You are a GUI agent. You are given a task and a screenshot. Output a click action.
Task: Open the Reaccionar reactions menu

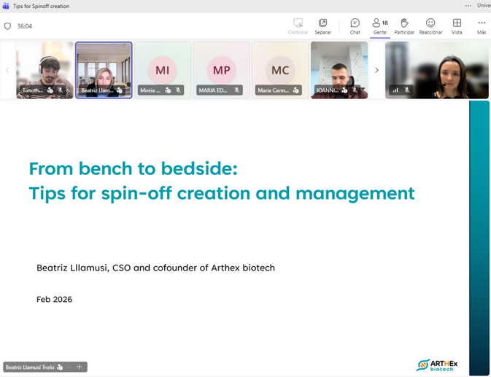tap(430, 26)
